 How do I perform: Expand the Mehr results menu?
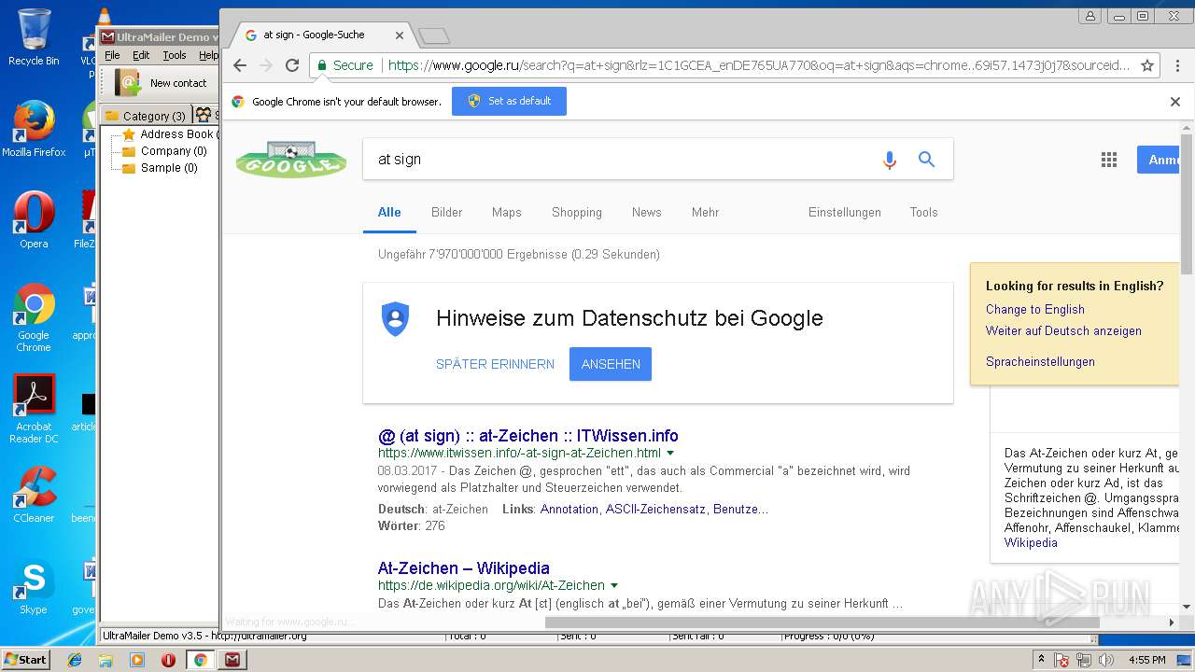pos(706,212)
